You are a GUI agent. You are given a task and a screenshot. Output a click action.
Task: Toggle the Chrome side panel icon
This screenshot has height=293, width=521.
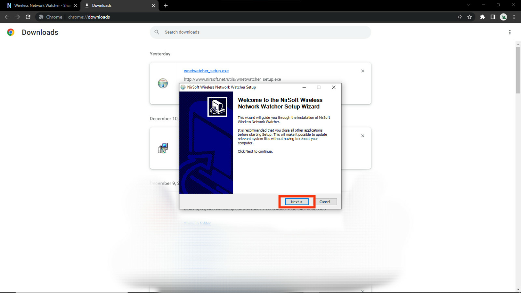(x=493, y=17)
